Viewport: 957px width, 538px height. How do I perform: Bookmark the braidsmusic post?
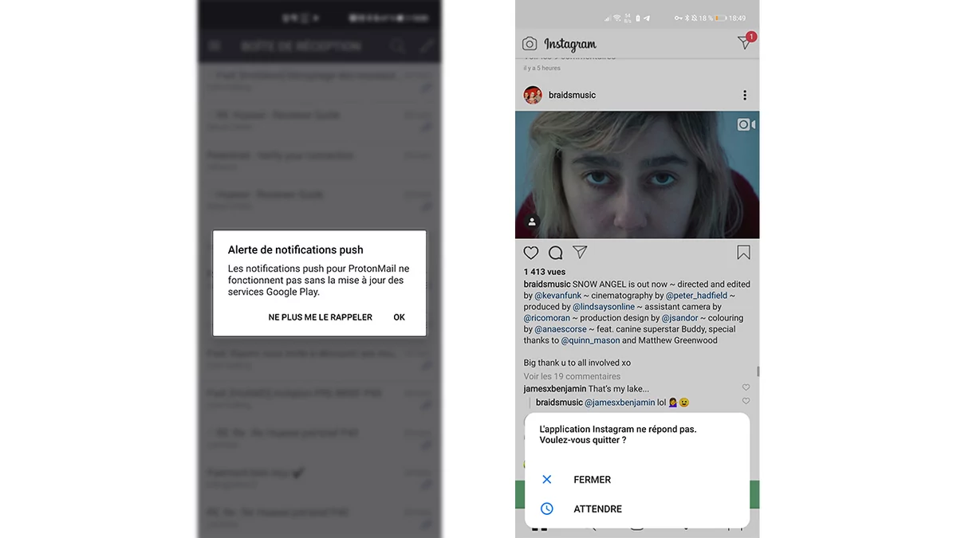click(x=743, y=253)
